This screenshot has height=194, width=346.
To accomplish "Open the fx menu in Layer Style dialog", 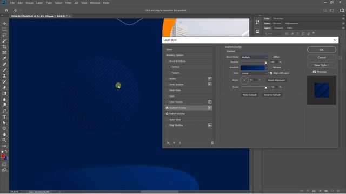I will click(168, 143).
